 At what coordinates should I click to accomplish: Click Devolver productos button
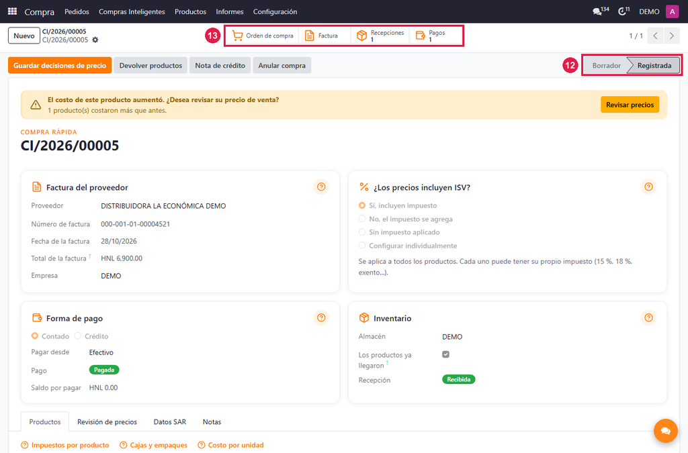(x=150, y=65)
